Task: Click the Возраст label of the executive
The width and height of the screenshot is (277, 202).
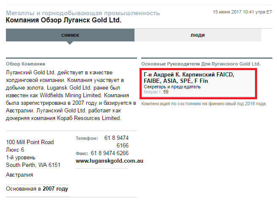Action: [x=153, y=92]
